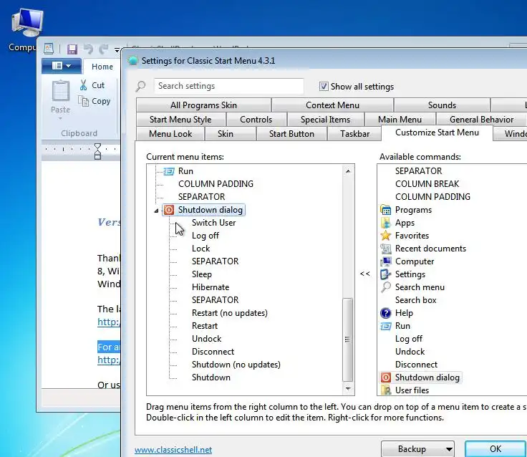Switch to WordPad Home ribbon tab
527x457 pixels.
pos(102,67)
